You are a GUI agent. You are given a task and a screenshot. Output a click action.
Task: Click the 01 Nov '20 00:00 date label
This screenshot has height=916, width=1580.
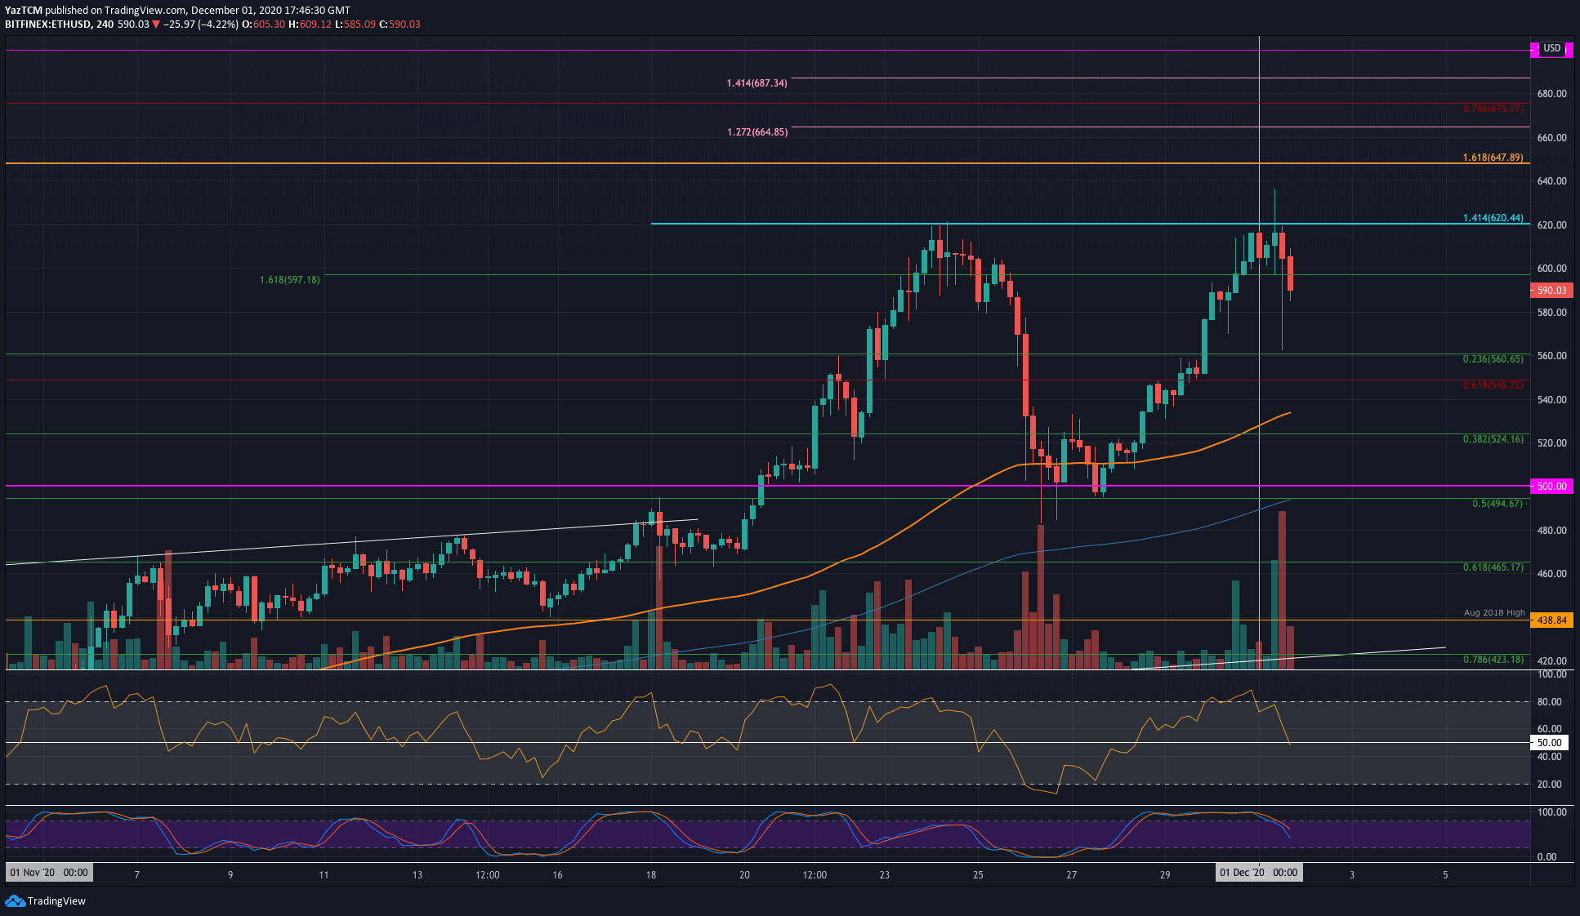(x=49, y=873)
